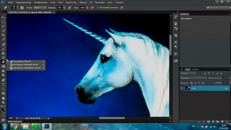The height and width of the screenshot is (130, 231).
Task: Toggle visibility eye of Фон layer
Action: 182,88
